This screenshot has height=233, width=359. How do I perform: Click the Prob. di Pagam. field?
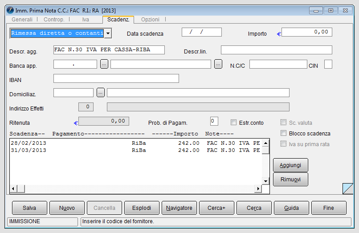click(214, 121)
